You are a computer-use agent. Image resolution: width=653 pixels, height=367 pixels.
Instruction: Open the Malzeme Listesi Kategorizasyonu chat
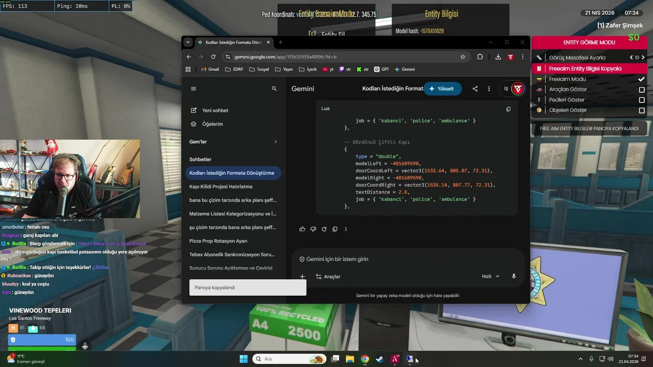coord(233,214)
